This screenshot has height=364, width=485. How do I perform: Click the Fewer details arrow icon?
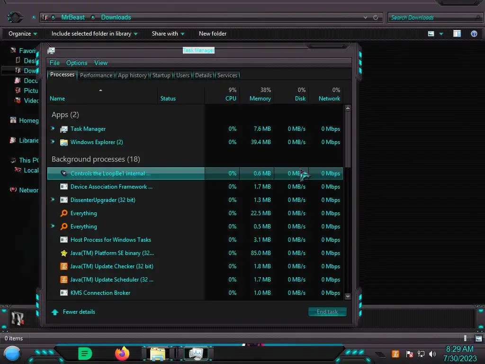click(x=55, y=312)
